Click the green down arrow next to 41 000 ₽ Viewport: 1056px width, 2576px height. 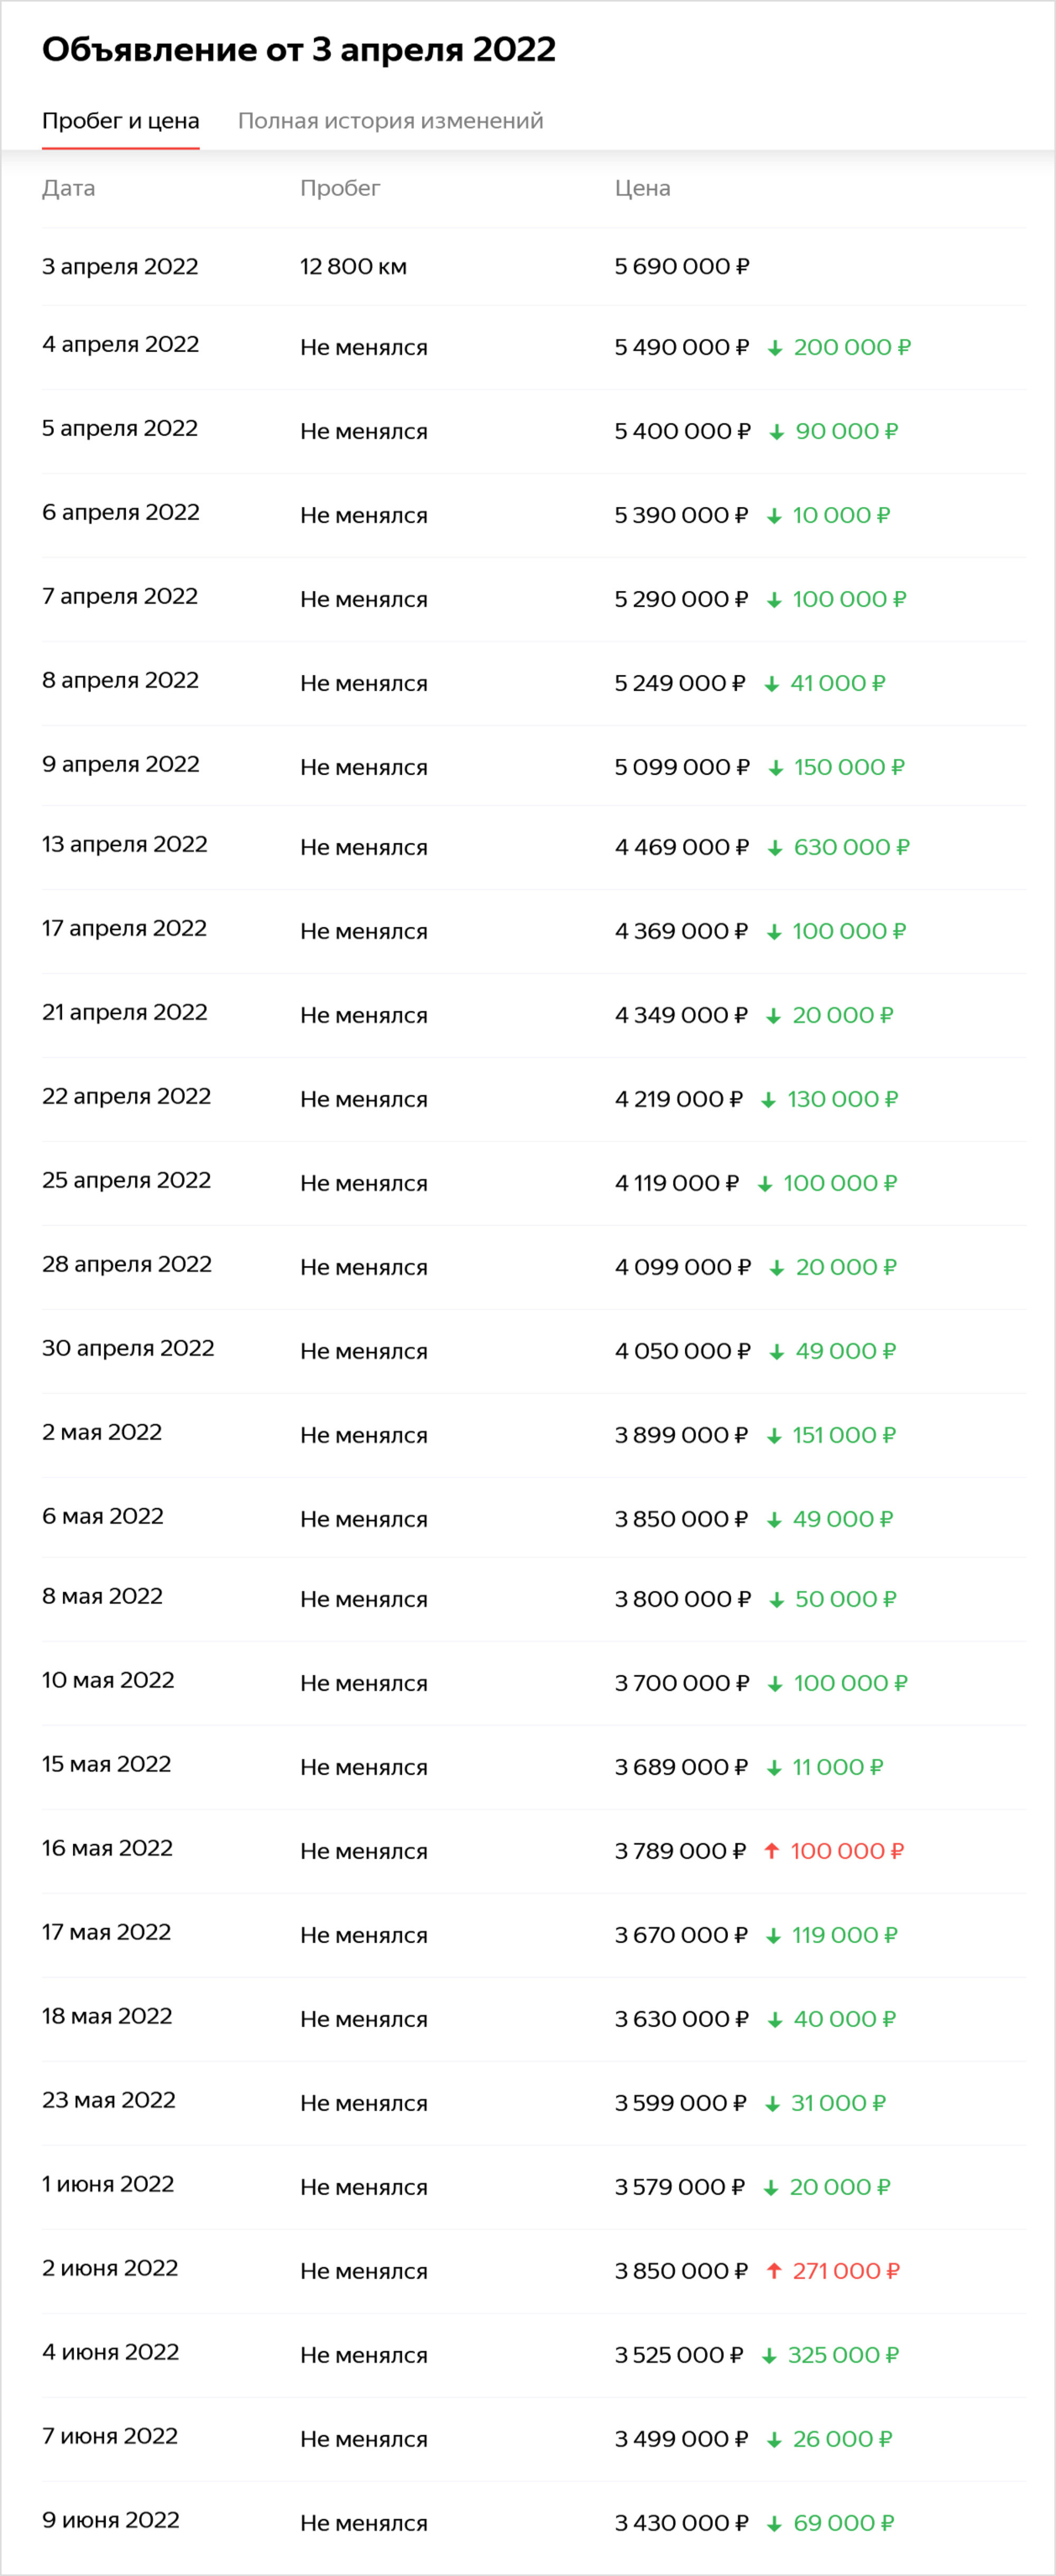click(772, 684)
